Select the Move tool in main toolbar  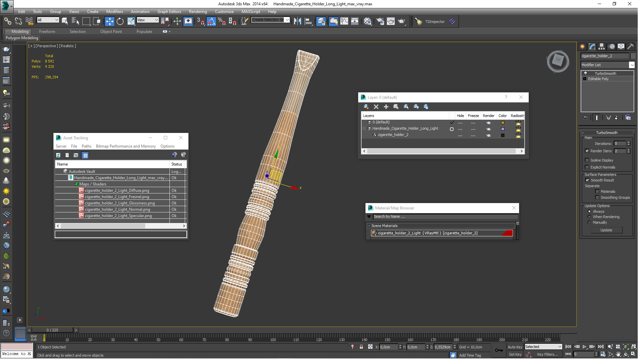click(x=109, y=22)
